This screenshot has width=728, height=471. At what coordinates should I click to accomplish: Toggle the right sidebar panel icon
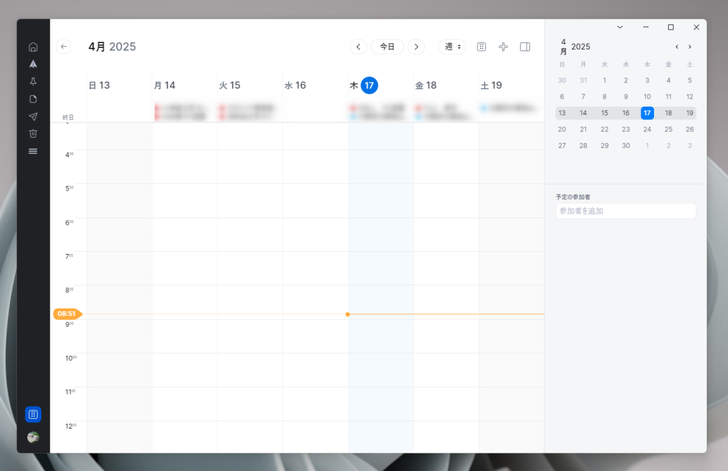(x=525, y=47)
